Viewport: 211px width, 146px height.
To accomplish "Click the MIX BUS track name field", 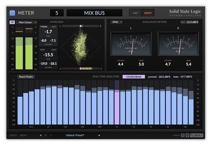I will click(x=94, y=13).
